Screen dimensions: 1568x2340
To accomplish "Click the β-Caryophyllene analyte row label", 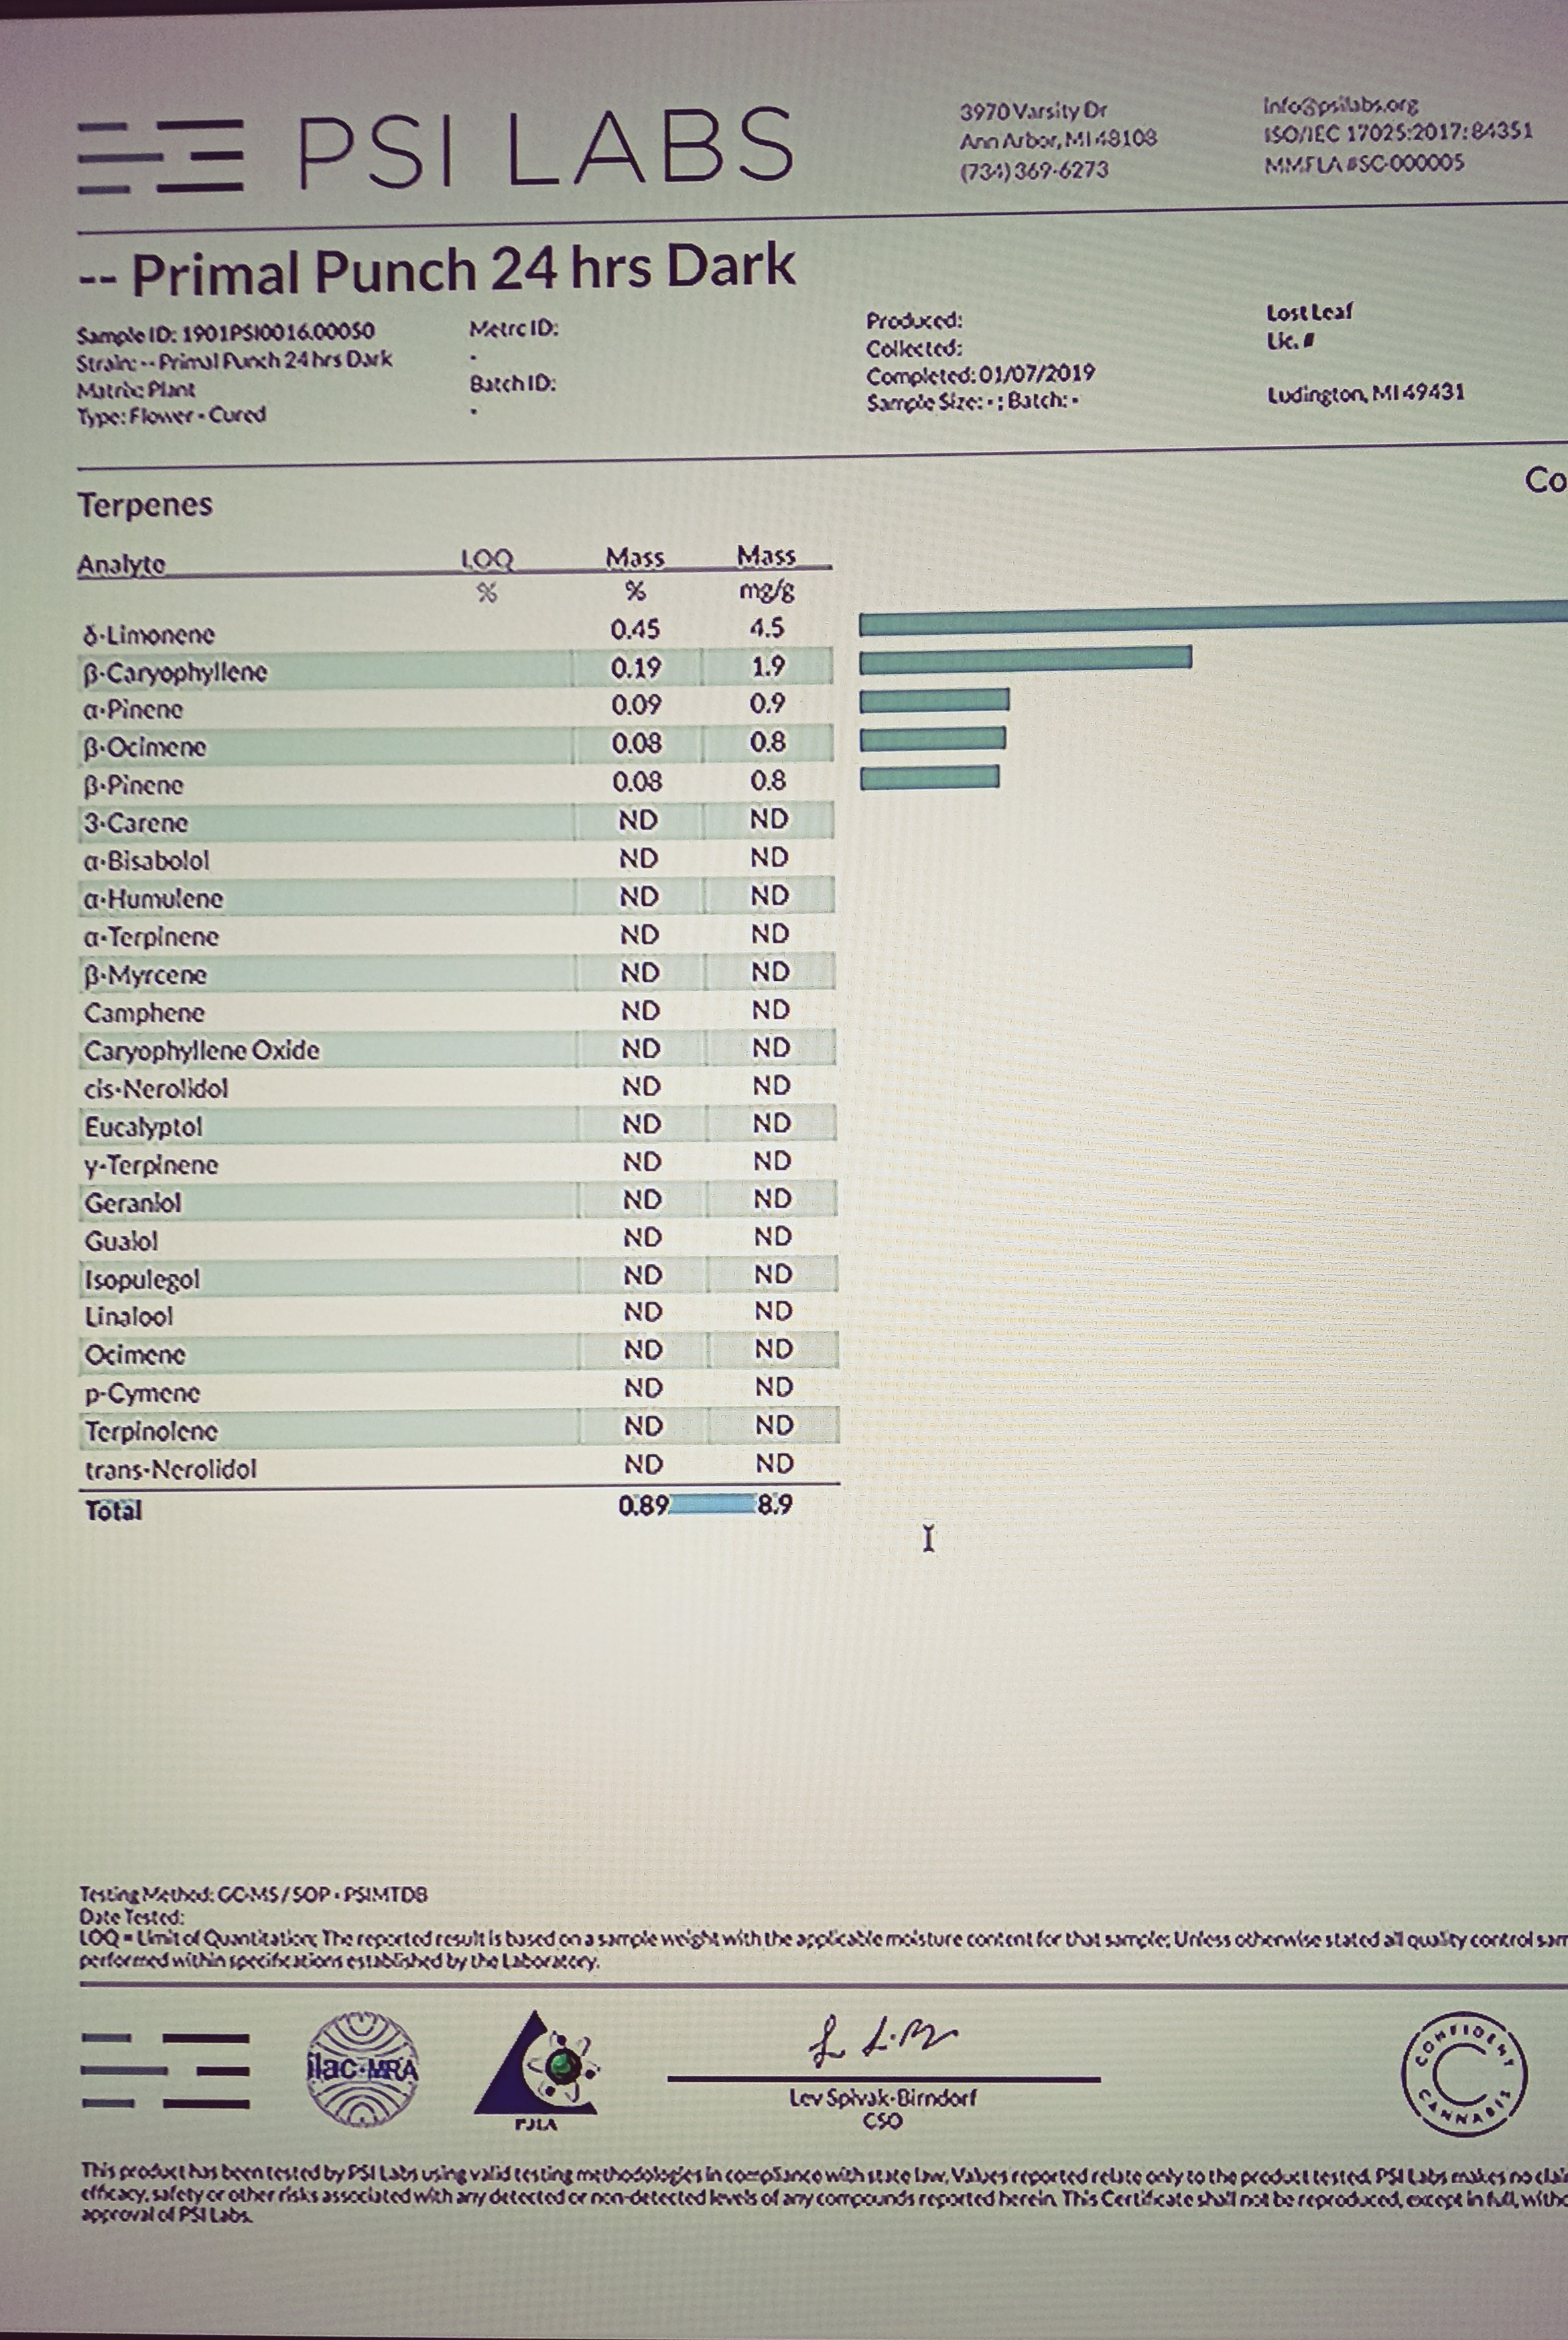I will (x=175, y=672).
